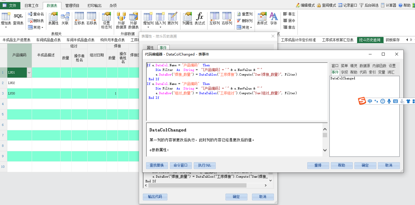
Task: Switch to 打印输出 ribbon tab
Action: click(95, 6)
